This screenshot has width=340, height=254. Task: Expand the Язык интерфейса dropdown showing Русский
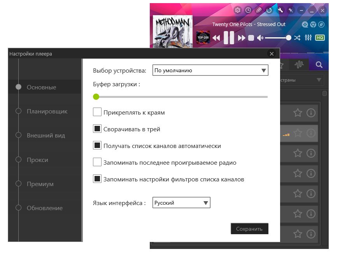[182, 203]
